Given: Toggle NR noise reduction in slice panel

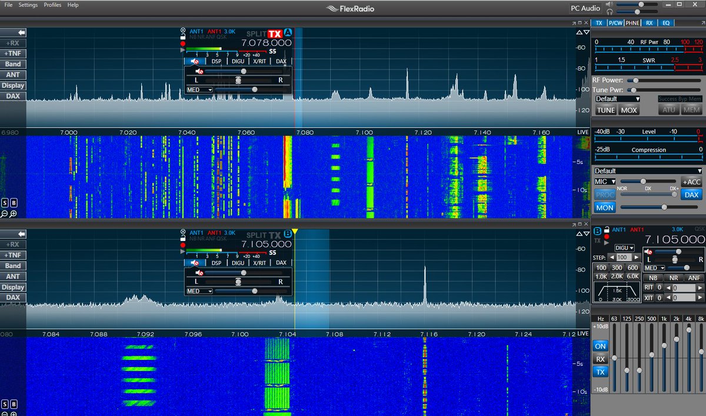Looking at the screenshot, I should click(x=674, y=278).
